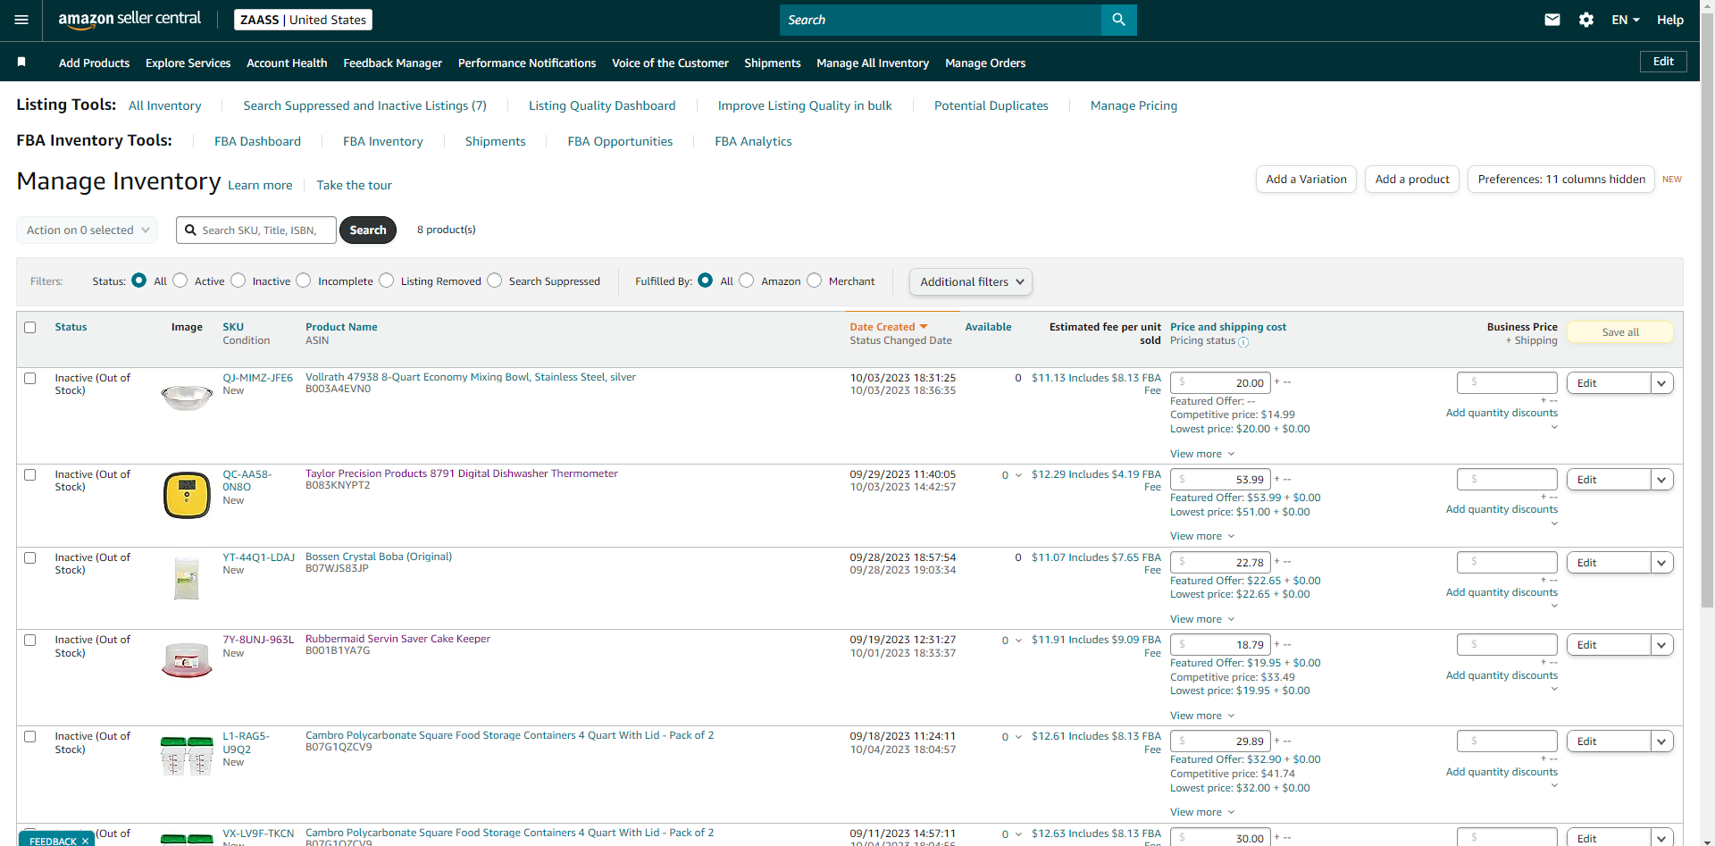Go to Listing Quality Dashboard tab

pos(602,105)
